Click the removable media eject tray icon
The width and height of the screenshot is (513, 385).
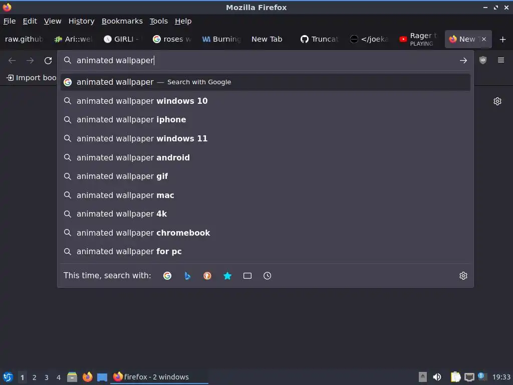423,377
